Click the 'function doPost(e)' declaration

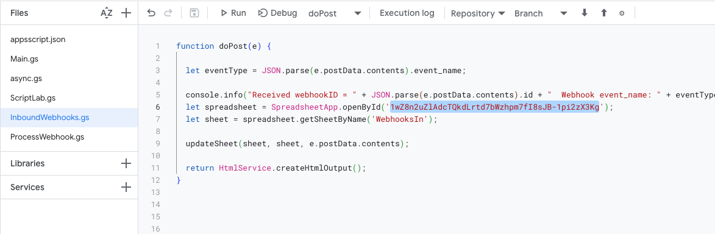click(219, 46)
